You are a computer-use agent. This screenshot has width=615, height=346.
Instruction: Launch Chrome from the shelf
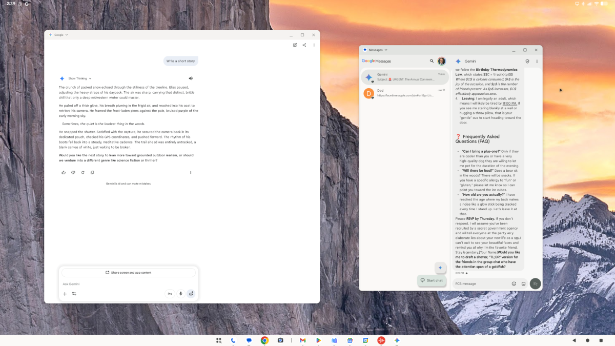264,340
